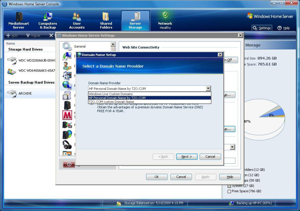Open the Add-ins software box icon
This screenshot has width=300, height=211.
[67, 95]
